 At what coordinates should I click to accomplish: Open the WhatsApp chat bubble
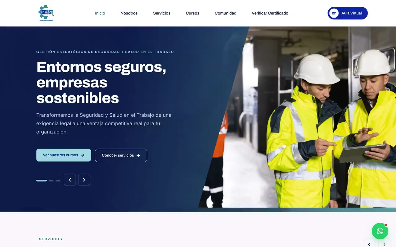tap(380, 231)
